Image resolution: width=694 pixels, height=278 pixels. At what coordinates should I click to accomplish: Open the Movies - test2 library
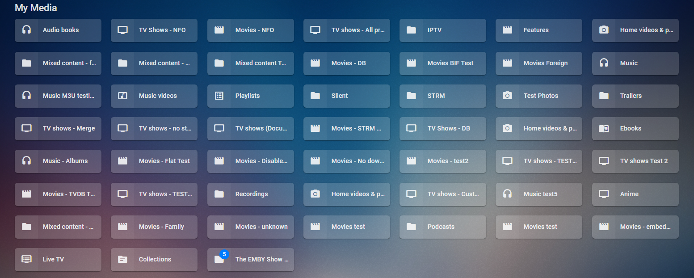443,161
